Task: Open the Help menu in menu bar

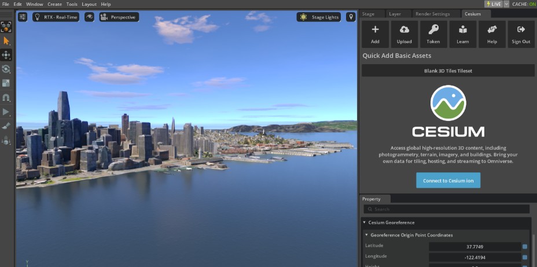Action: coord(106,4)
